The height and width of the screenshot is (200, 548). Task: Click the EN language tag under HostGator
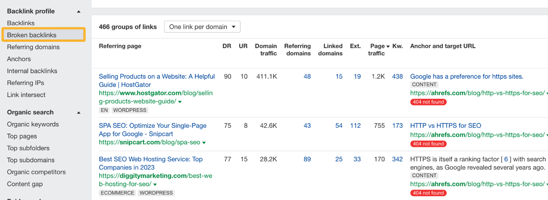click(x=105, y=110)
